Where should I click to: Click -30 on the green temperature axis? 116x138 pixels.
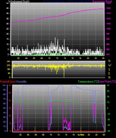(109, 125)
